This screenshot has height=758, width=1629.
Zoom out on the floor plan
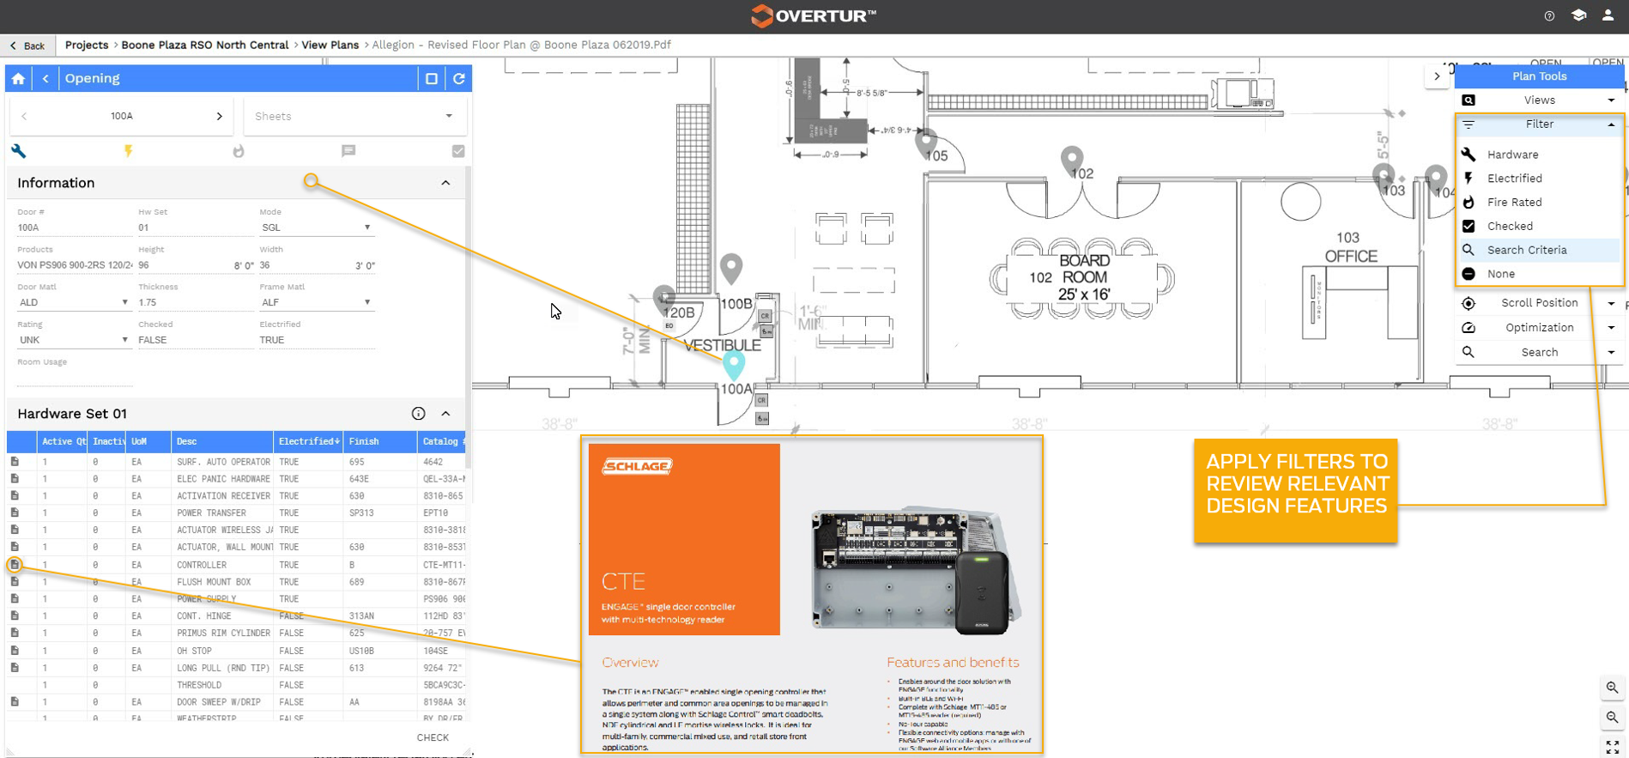(1613, 718)
